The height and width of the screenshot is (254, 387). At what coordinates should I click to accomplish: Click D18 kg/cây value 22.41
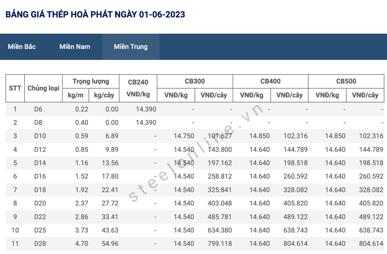110,190
